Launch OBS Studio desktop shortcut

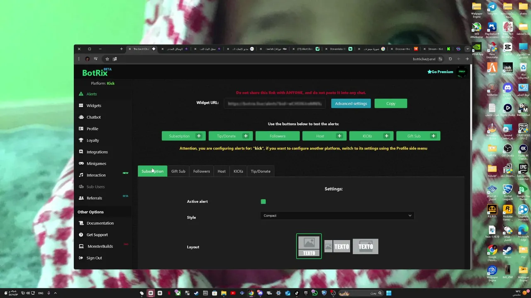point(508,151)
